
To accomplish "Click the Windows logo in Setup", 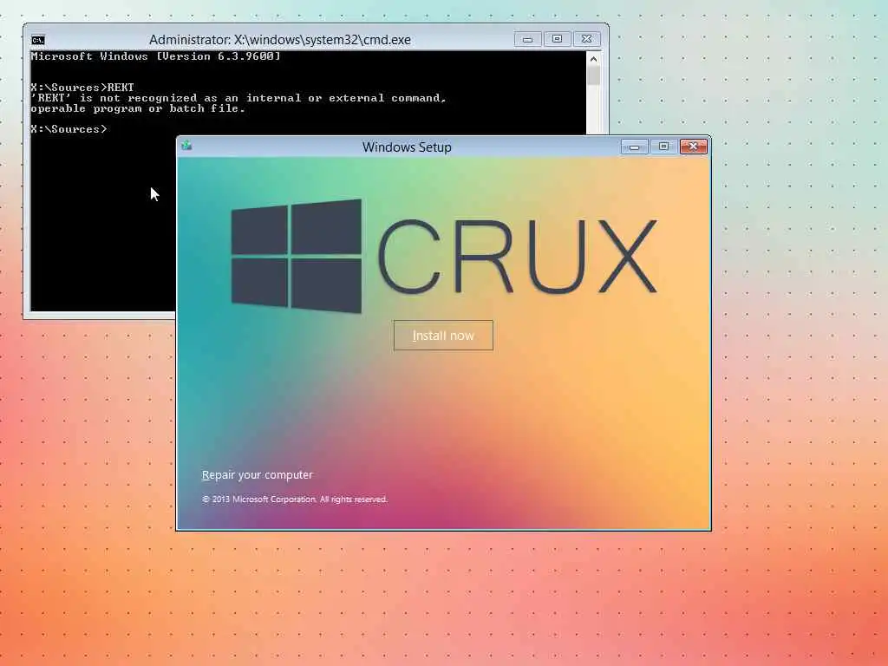I will (297, 256).
